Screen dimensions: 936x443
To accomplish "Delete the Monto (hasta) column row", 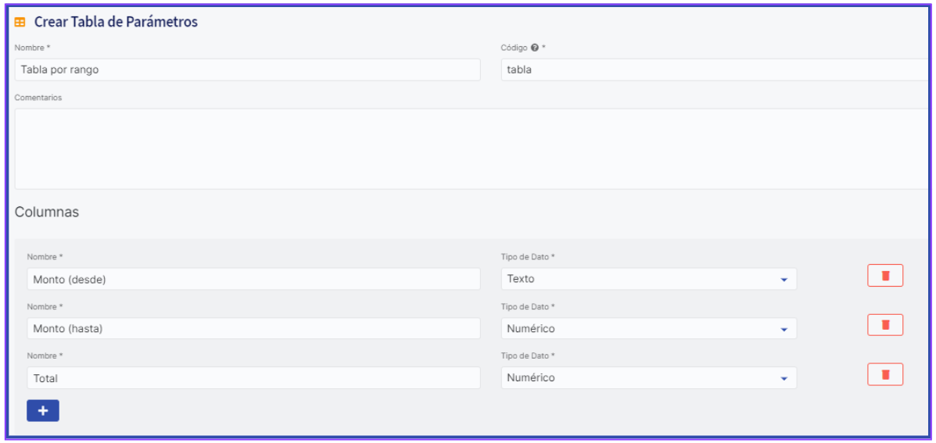I will click(x=884, y=325).
